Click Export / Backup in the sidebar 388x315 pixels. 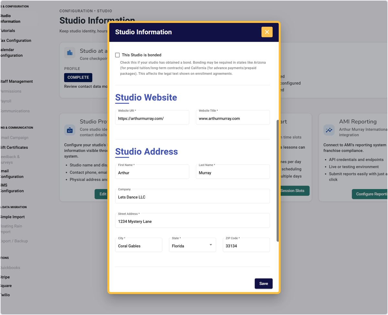tap(14, 241)
